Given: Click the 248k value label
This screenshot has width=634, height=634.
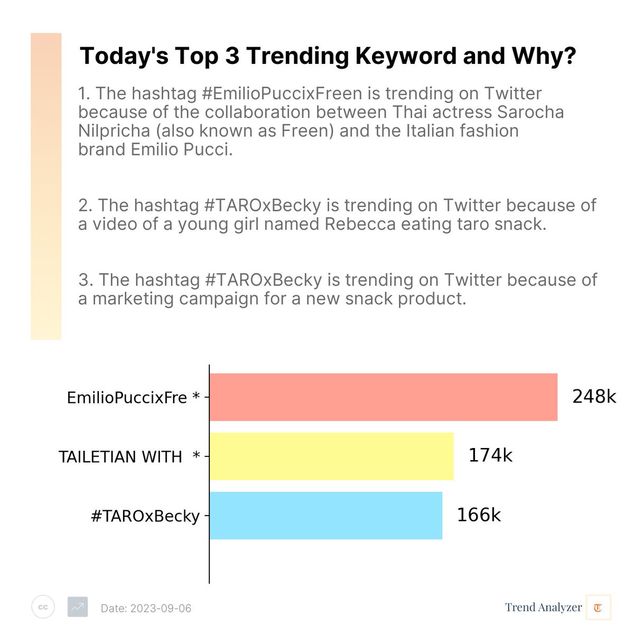Looking at the screenshot, I should click(594, 396).
